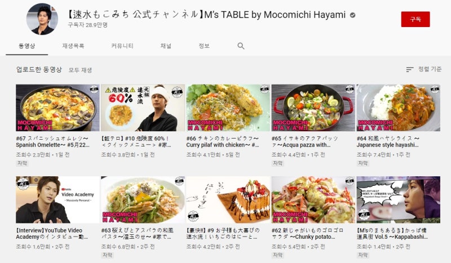Open the 정렬 기준 sort dropdown
This screenshot has height=263, width=451.
(424, 69)
